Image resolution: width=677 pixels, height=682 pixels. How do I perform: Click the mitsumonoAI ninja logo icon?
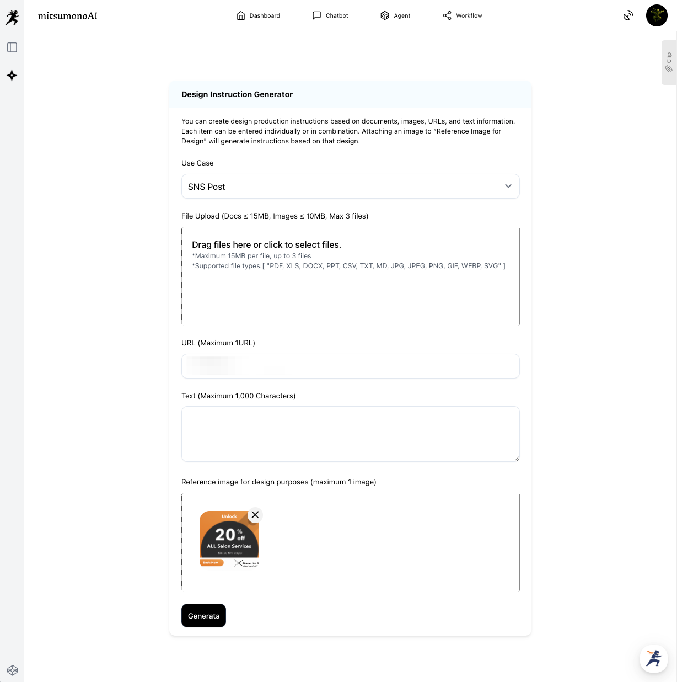(12, 17)
